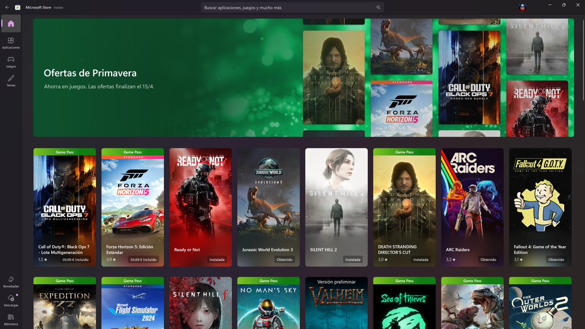Screen dimensions: 585x329
Task: Open Aplicaciones in the sidebar
Action: [11, 43]
